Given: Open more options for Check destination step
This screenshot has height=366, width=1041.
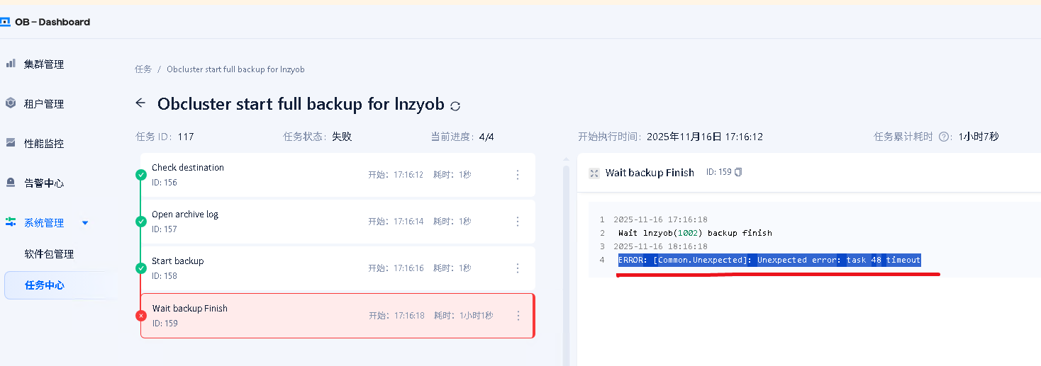Looking at the screenshot, I should pos(518,175).
